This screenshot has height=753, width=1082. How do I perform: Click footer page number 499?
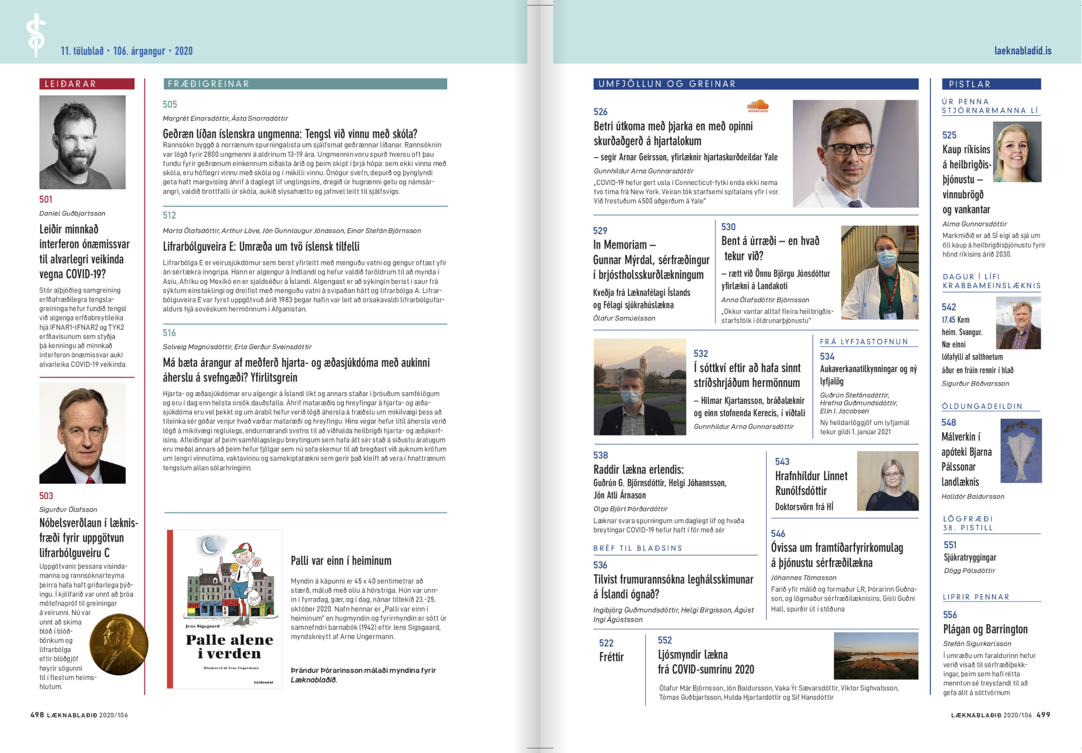click(x=1043, y=714)
